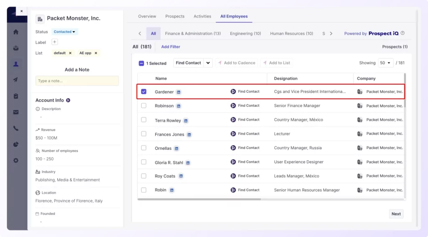
Task: Click Find Contact in Roy Coats's row
Action: pos(245,176)
